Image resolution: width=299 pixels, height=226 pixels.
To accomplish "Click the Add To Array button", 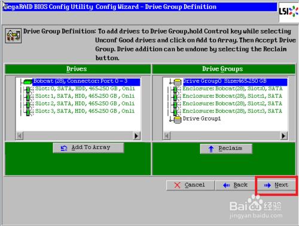I will click(89, 148).
